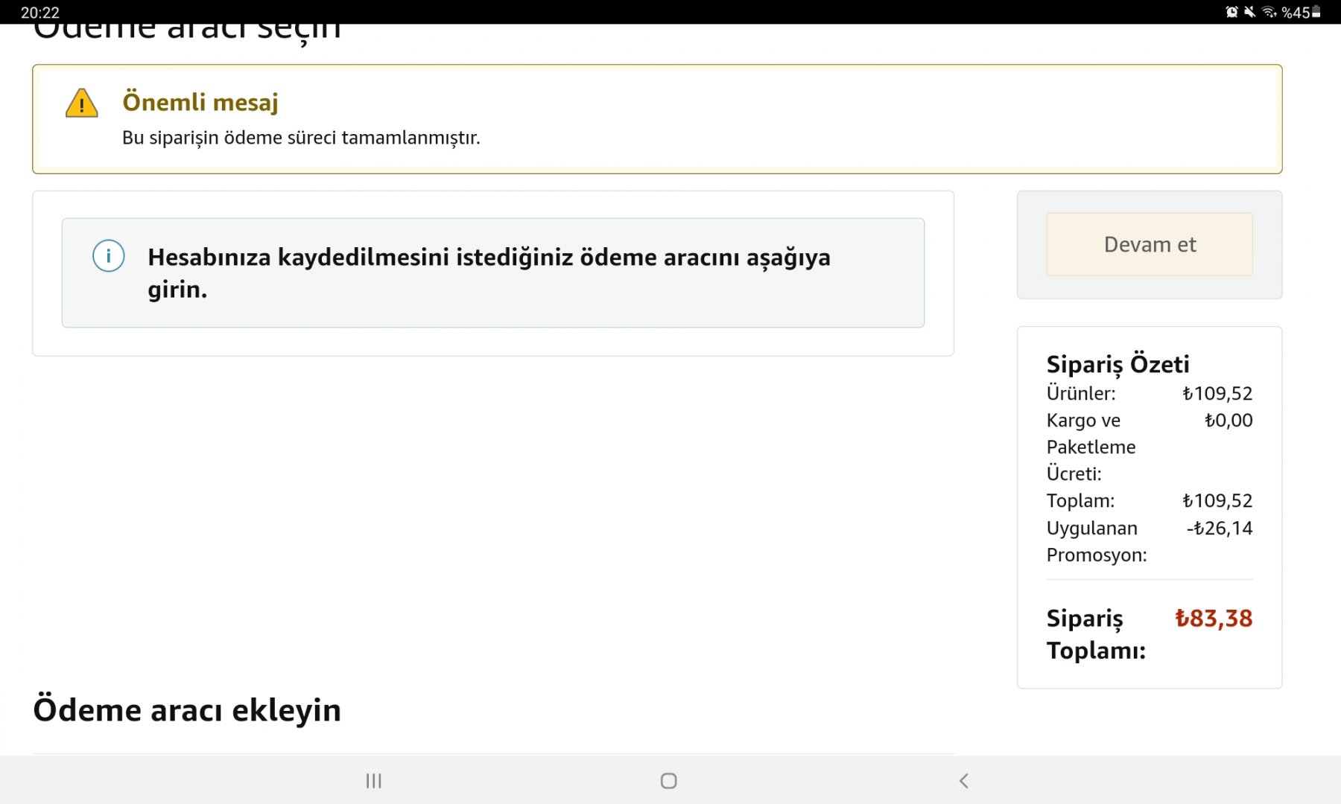
Task: Tap the Kargo ve Paketleme Ücreti label
Action: (1091, 447)
